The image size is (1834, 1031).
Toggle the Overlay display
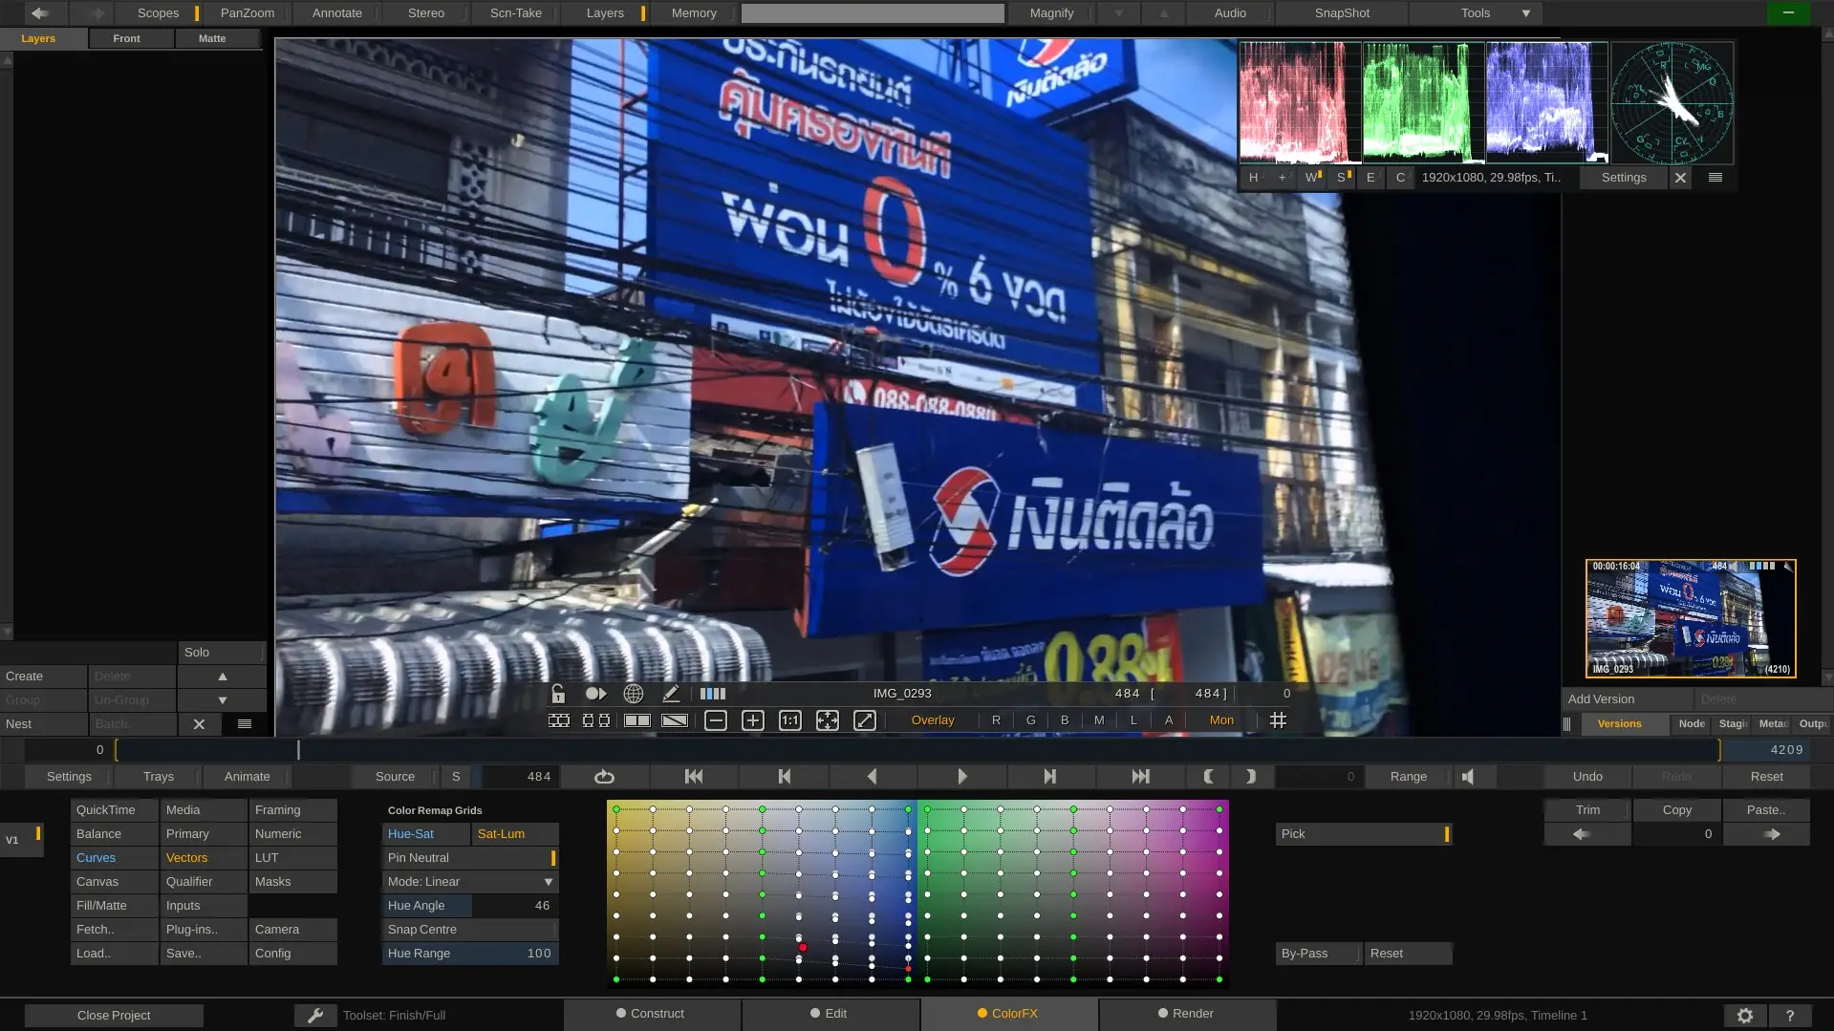[933, 720]
